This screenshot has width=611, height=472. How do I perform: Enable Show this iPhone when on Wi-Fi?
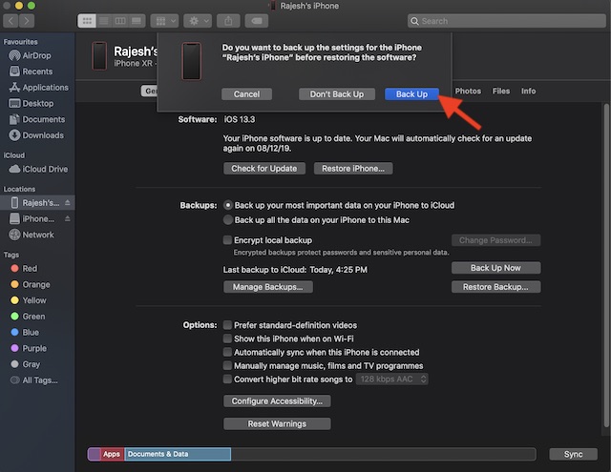(x=227, y=339)
